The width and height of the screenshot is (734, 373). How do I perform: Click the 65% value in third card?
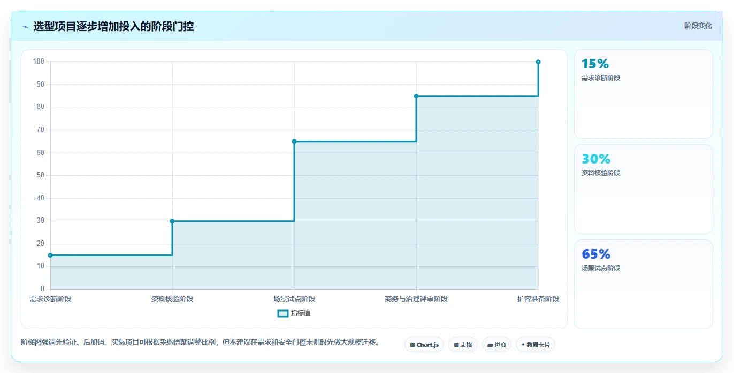tap(596, 254)
